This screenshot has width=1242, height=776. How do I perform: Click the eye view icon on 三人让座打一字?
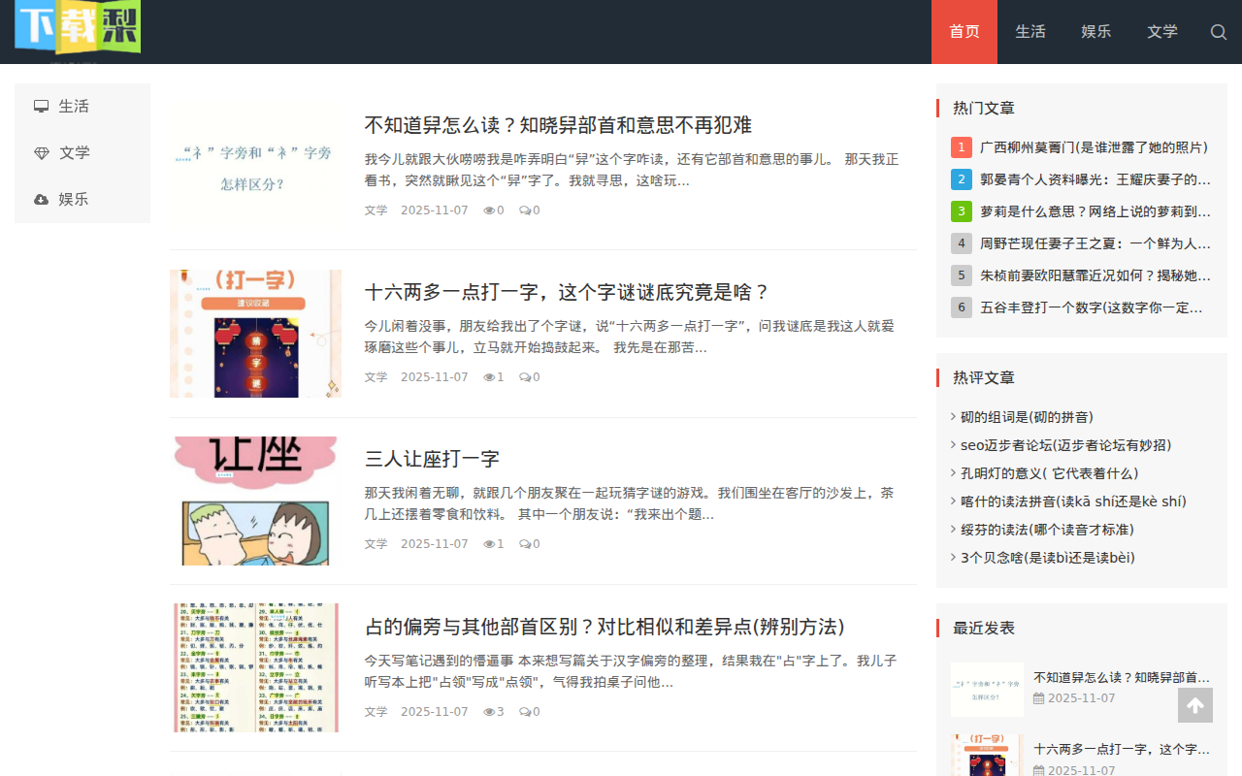[x=487, y=543]
